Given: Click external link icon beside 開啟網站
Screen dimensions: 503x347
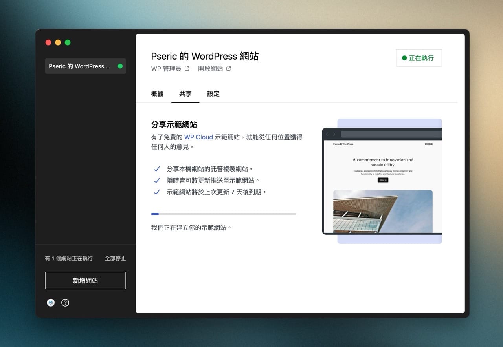Looking at the screenshot, I should pyautogui.click(x=229, y=69).
